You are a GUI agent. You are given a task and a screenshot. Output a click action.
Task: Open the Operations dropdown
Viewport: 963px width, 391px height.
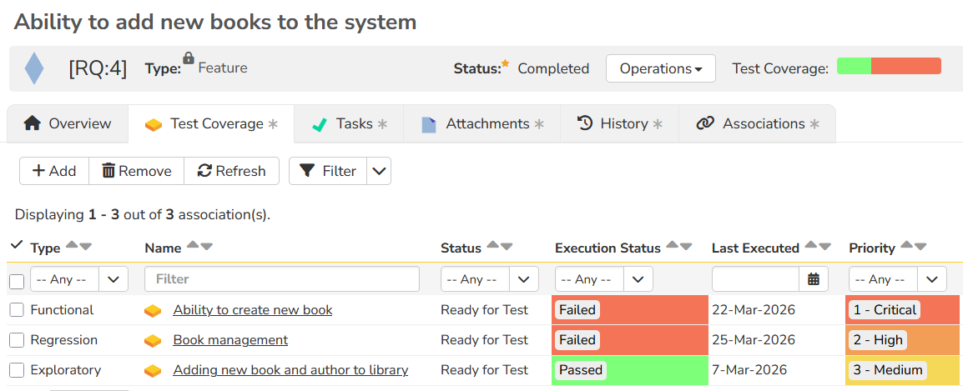point(661,68)
